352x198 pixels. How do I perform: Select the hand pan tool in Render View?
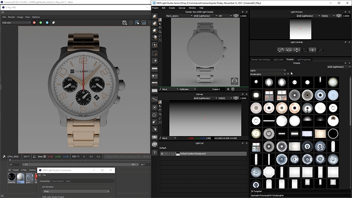pyautogui.click(x=160, y=28)
